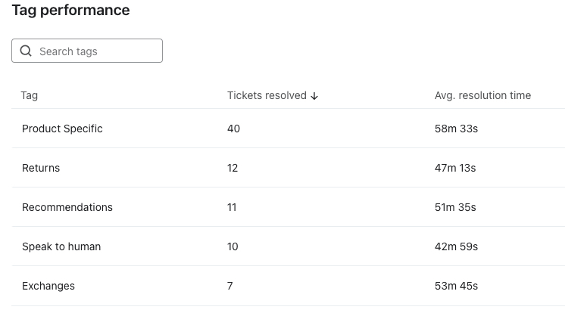
Task: Sort by Tickets resolved column
Action: (267, 96)
